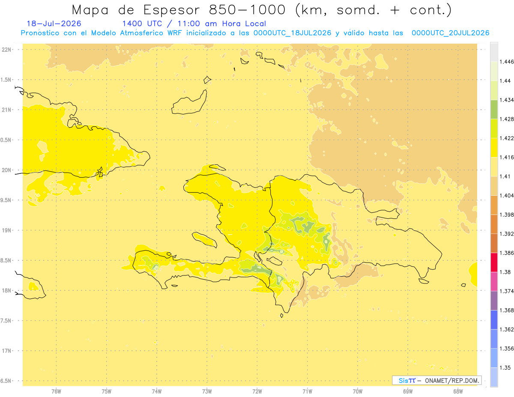514x397 pixels.
Task: Click the legend value 1.386
Action: click(507, 253)
